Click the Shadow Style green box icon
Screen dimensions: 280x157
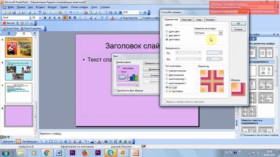pos(120,141)
